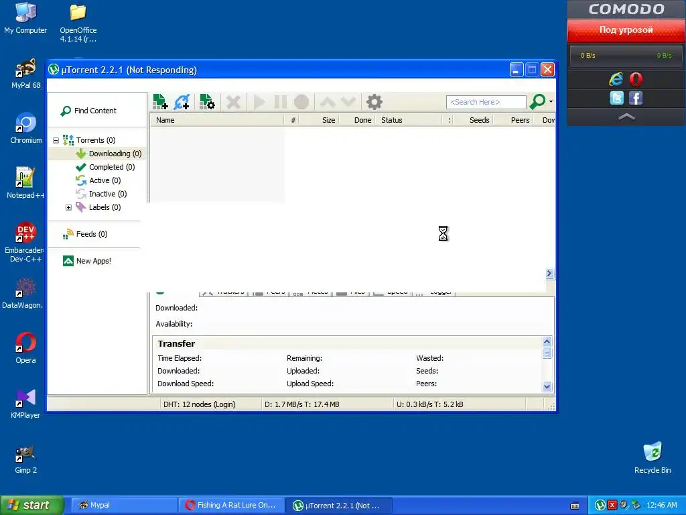This screenshot has width=686, height=515.
Task: Collapse the Torrents tree node
Action: [x=56, y=141]
